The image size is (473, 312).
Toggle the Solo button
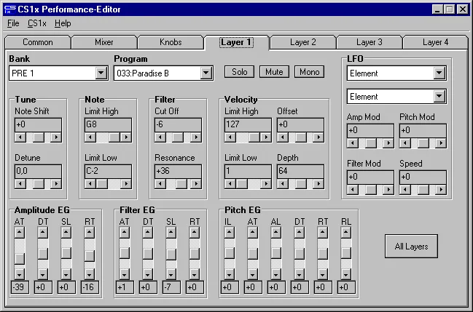[240, 72]
